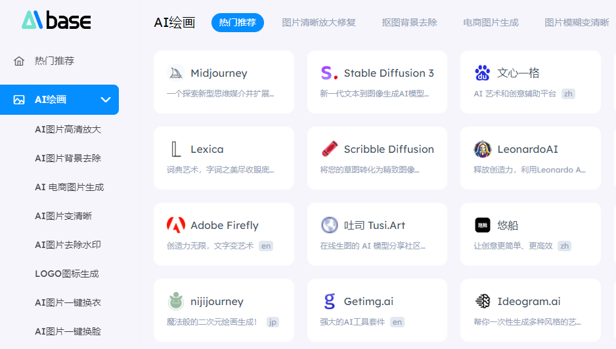Click the 吐司 Tusi.Art globe icon
616x349 pixels.
tap(329, 225)
